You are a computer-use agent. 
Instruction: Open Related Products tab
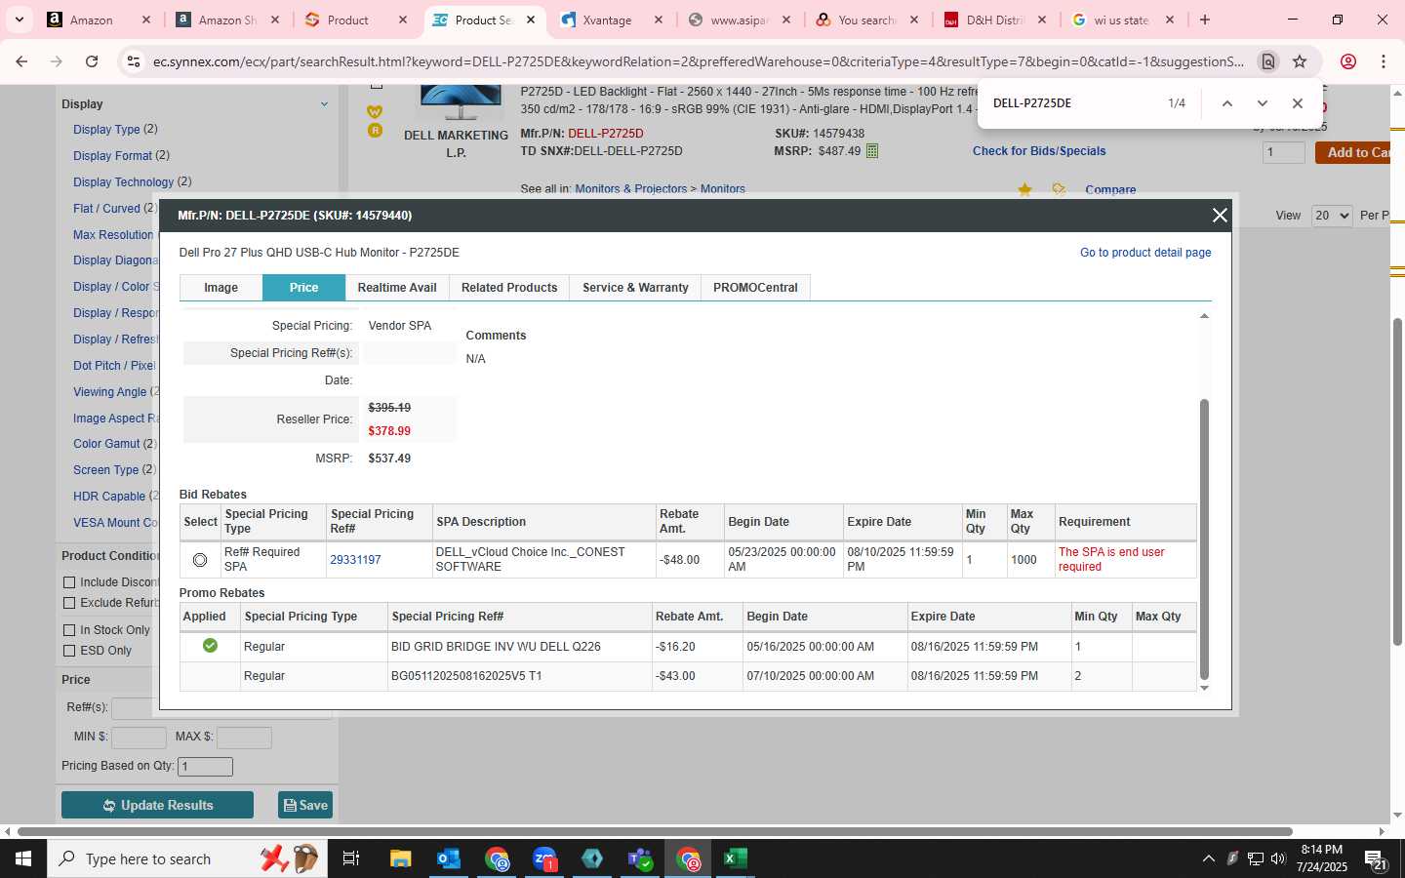[509, 288]
